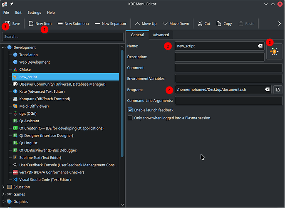
Task: Click the UserFeedback Console magnifier icon
Action: click(15, 165)
